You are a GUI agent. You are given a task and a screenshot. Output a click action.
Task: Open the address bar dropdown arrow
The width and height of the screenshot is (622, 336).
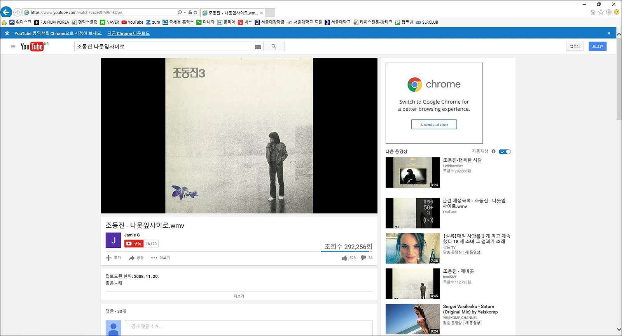tap(185, 12)
